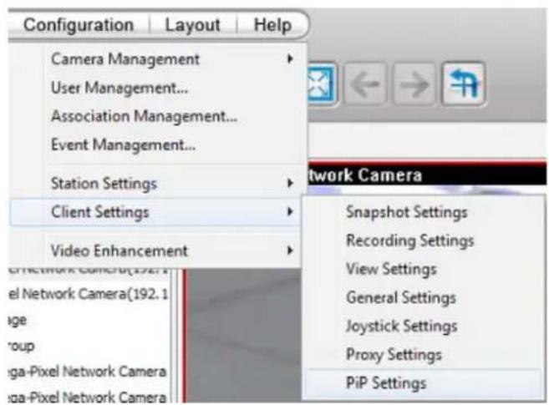Click the full screen toolbar icon

pos(322,84)
